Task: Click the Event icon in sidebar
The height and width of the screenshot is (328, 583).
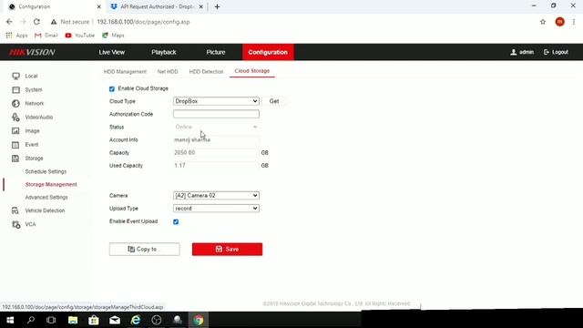Action: click(x=15, y=145)
